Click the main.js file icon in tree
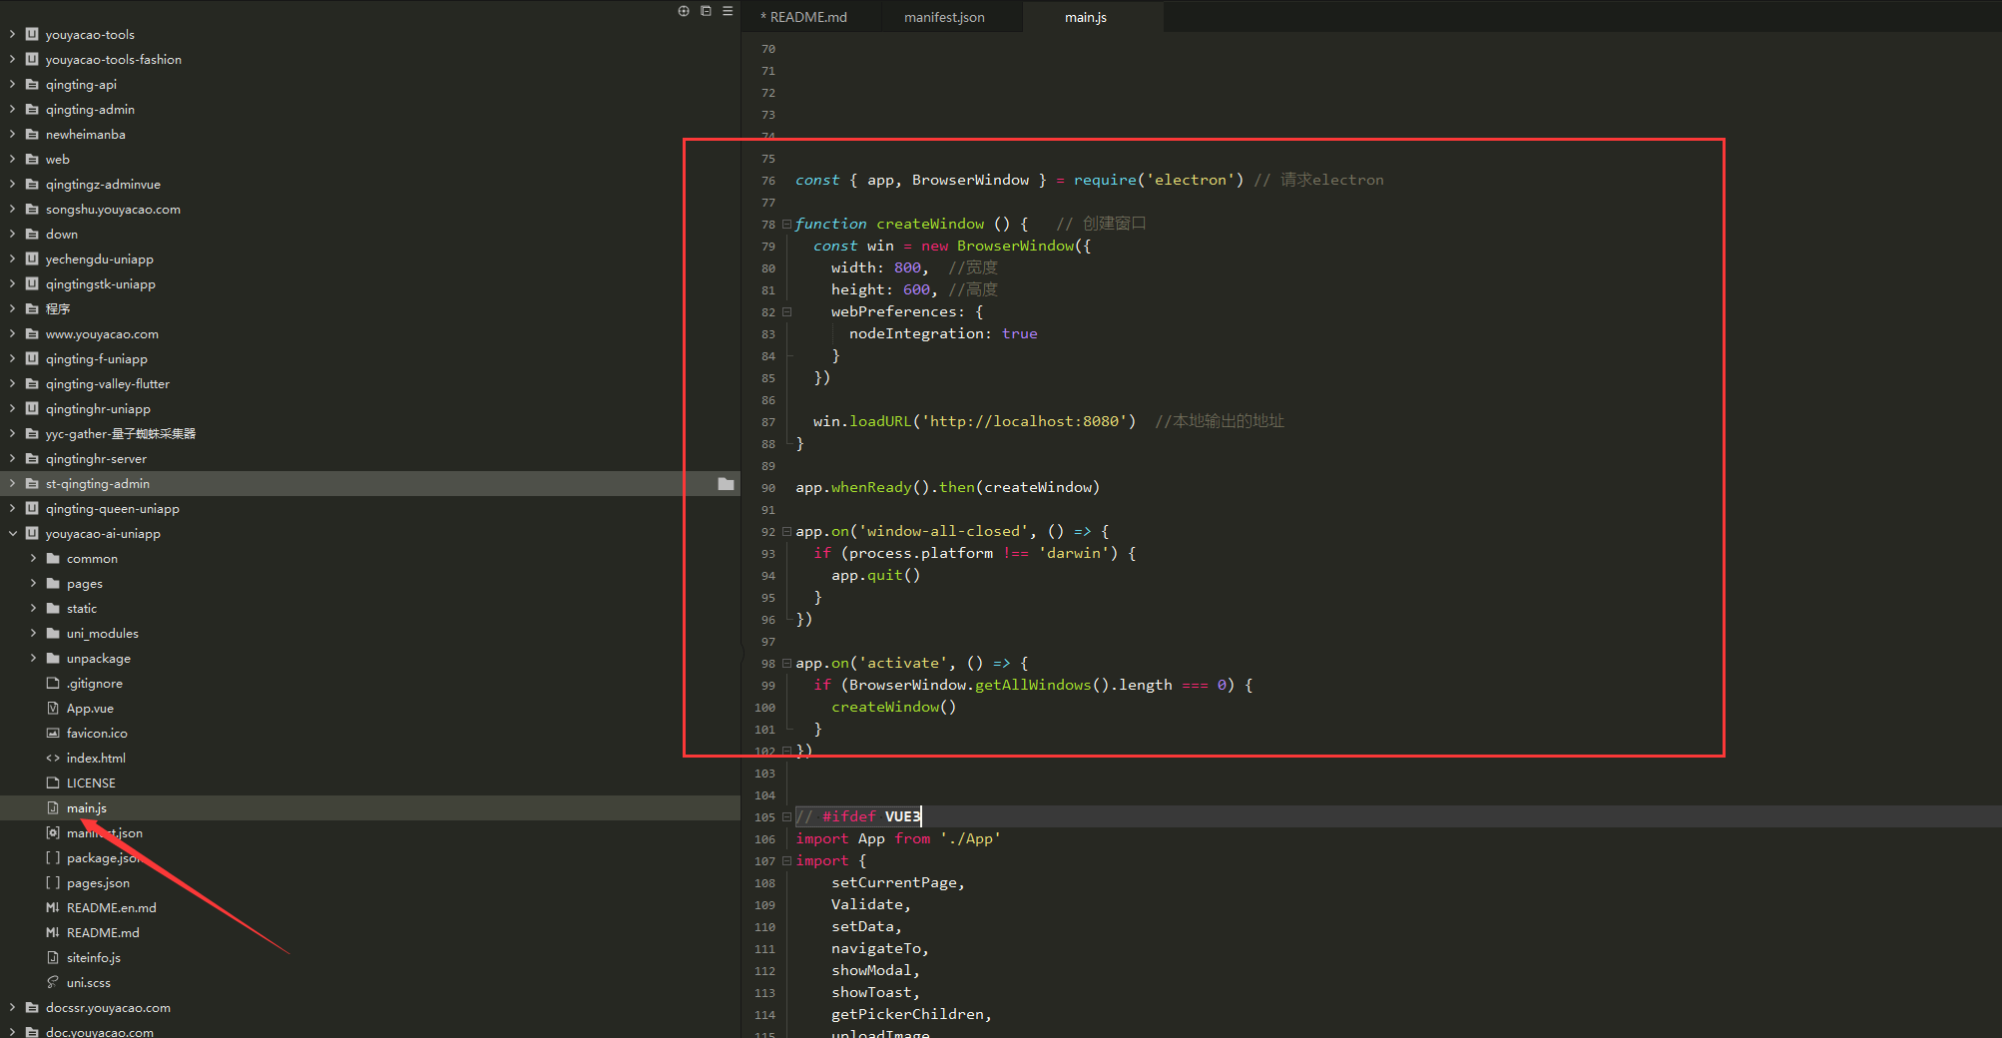Viewport: 2002px width, 1038px height. [53, 807]
